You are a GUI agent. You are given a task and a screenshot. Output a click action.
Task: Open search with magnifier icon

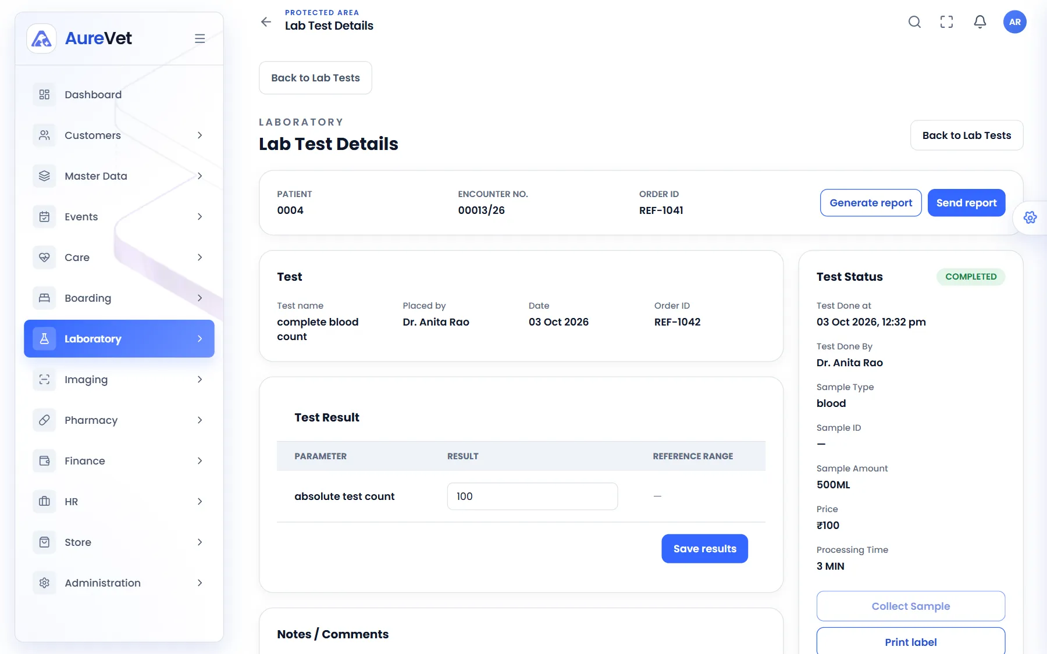[x=914, y=22]
